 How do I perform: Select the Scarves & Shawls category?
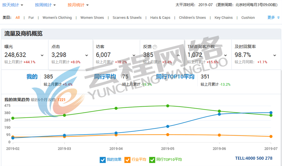tap(127, 18)
